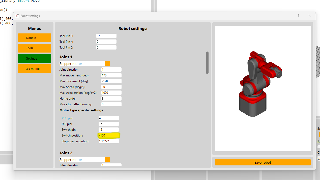Click the 3D robot preview image

pyautogui.click(x=263, y=88)
